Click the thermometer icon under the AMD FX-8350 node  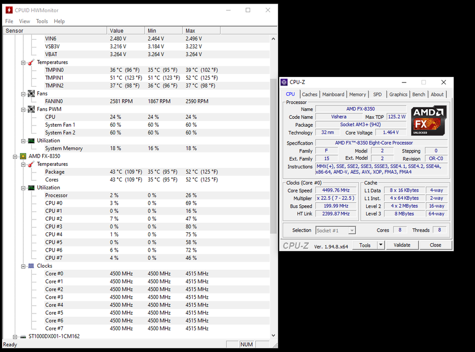click(x=31, y=164)
